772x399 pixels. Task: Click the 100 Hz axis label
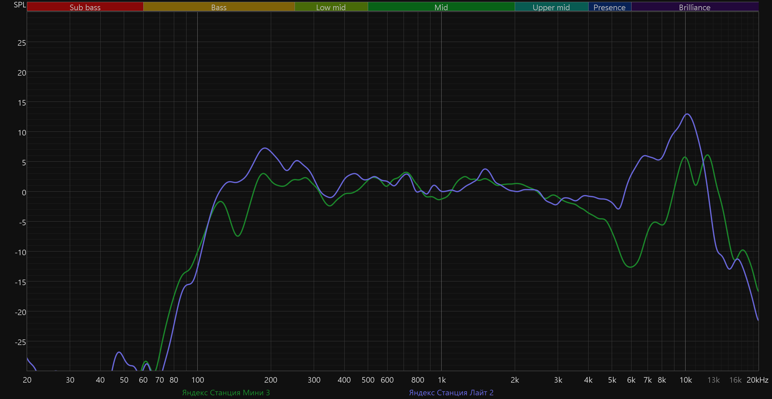click(x=198, y=380)
